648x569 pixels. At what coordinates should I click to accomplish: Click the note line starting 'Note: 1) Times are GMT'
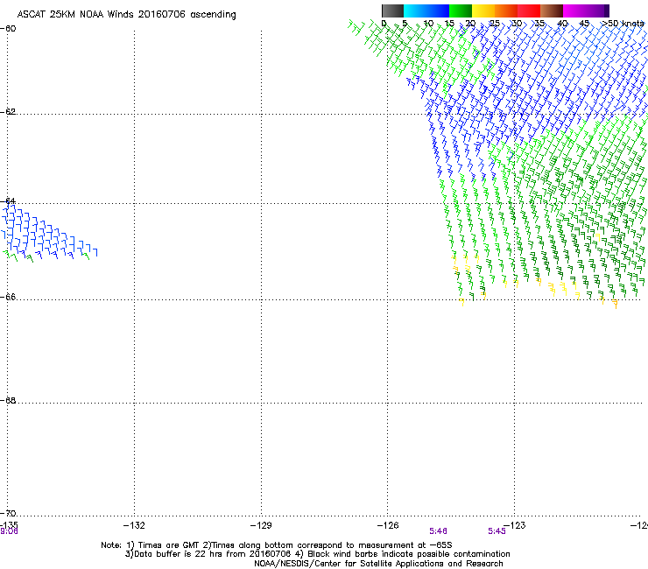pos(277,545)
